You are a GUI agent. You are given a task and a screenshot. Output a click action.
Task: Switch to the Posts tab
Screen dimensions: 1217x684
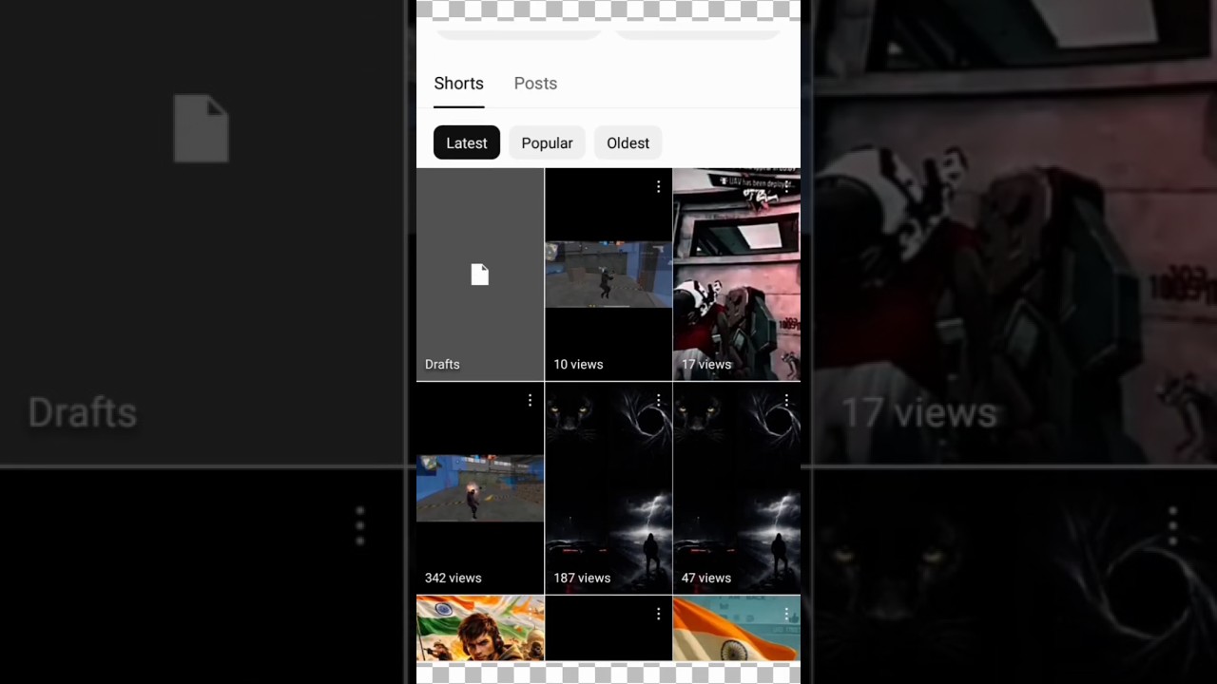[535, 84]
